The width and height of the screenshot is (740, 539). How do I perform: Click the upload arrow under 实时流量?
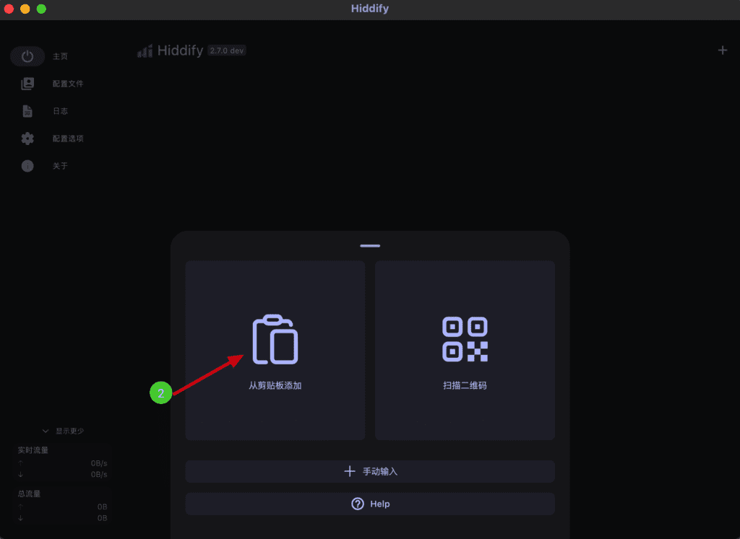(20, 463)
